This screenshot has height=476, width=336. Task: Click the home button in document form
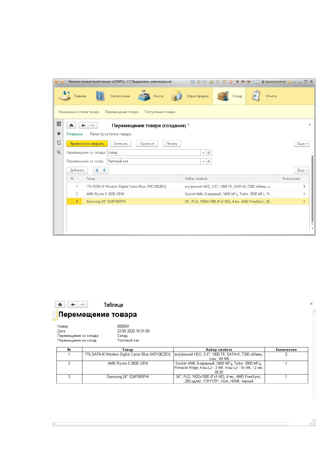click(71, 126)
